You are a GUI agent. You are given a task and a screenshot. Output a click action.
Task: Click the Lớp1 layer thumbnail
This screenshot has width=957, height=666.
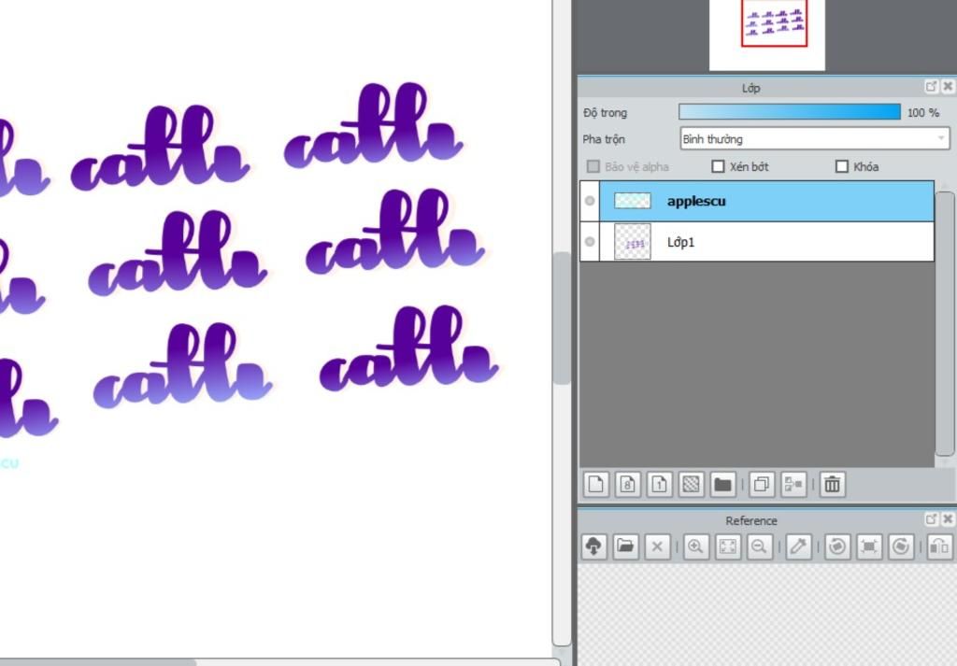[x=633, y=242]
